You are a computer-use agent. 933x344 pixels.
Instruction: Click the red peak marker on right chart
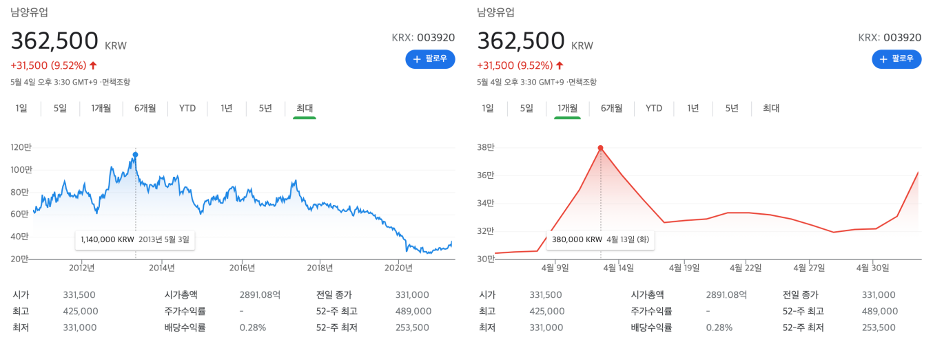coord(601,148)
